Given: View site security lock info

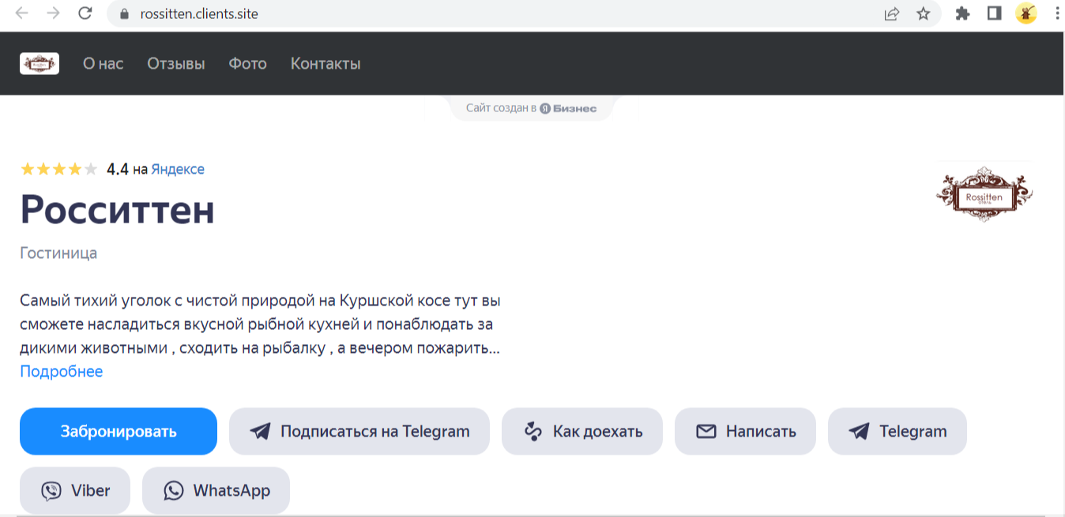Looking at the screenshot, I should 122,14.
